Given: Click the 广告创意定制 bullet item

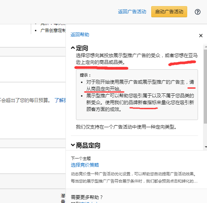Looking at the screenshot, I should pyautogui.click(x=53, y=31).
